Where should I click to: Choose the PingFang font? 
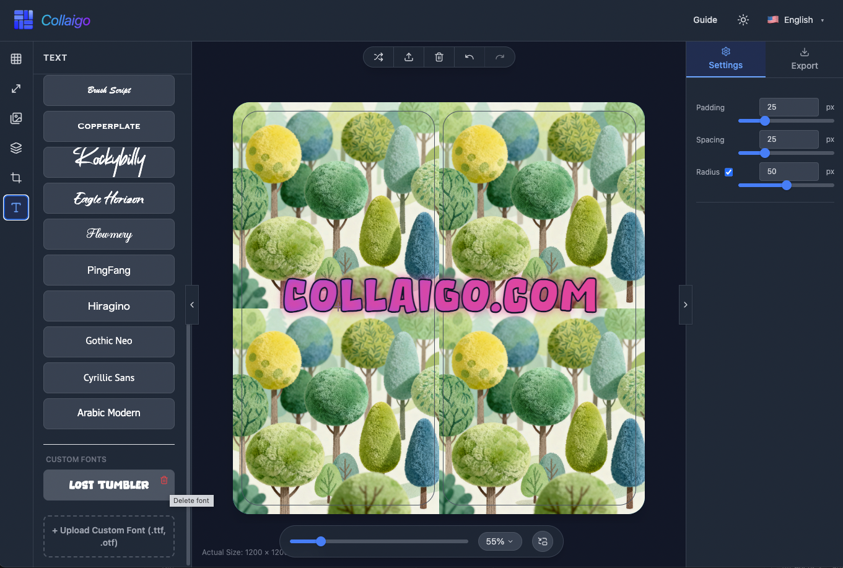[109, 270]
